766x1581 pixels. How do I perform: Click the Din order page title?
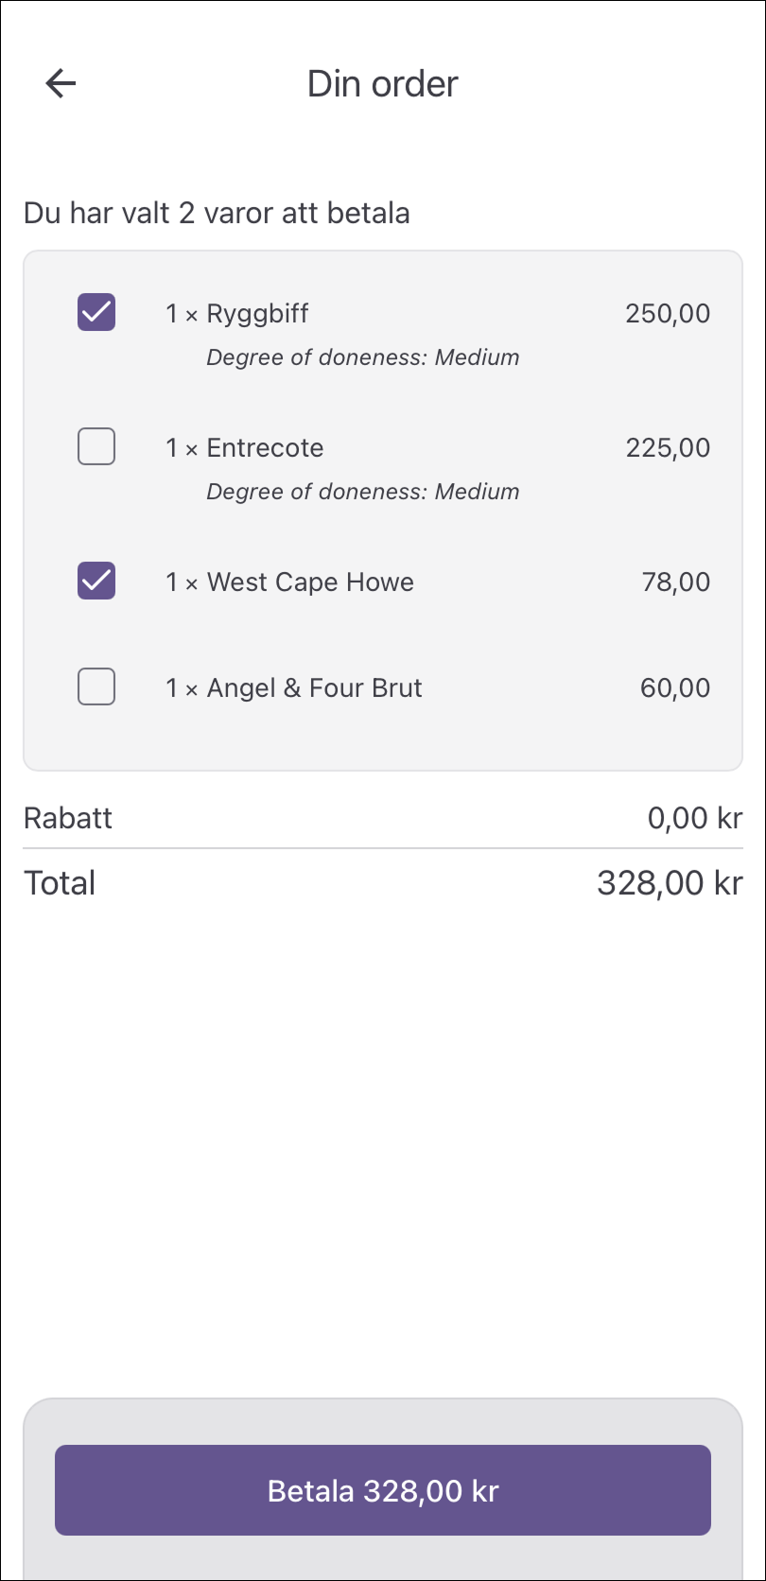pyautogui.click(x=383, y=84)
